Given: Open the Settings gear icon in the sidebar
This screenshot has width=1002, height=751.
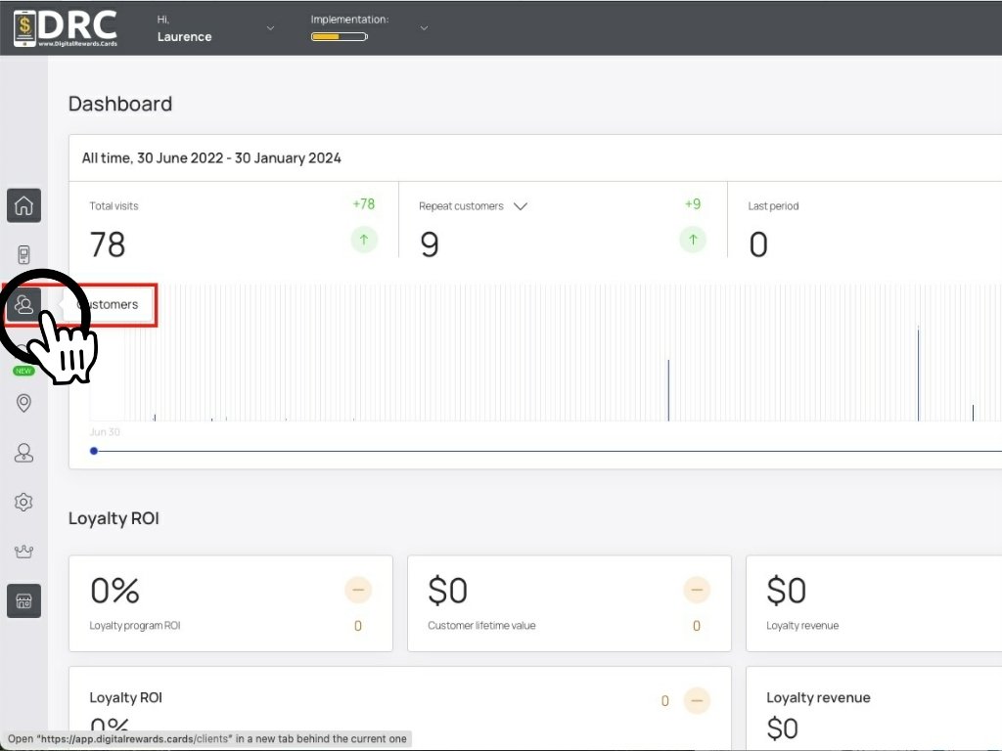Looking at the screenshot, I should [23, 502].
